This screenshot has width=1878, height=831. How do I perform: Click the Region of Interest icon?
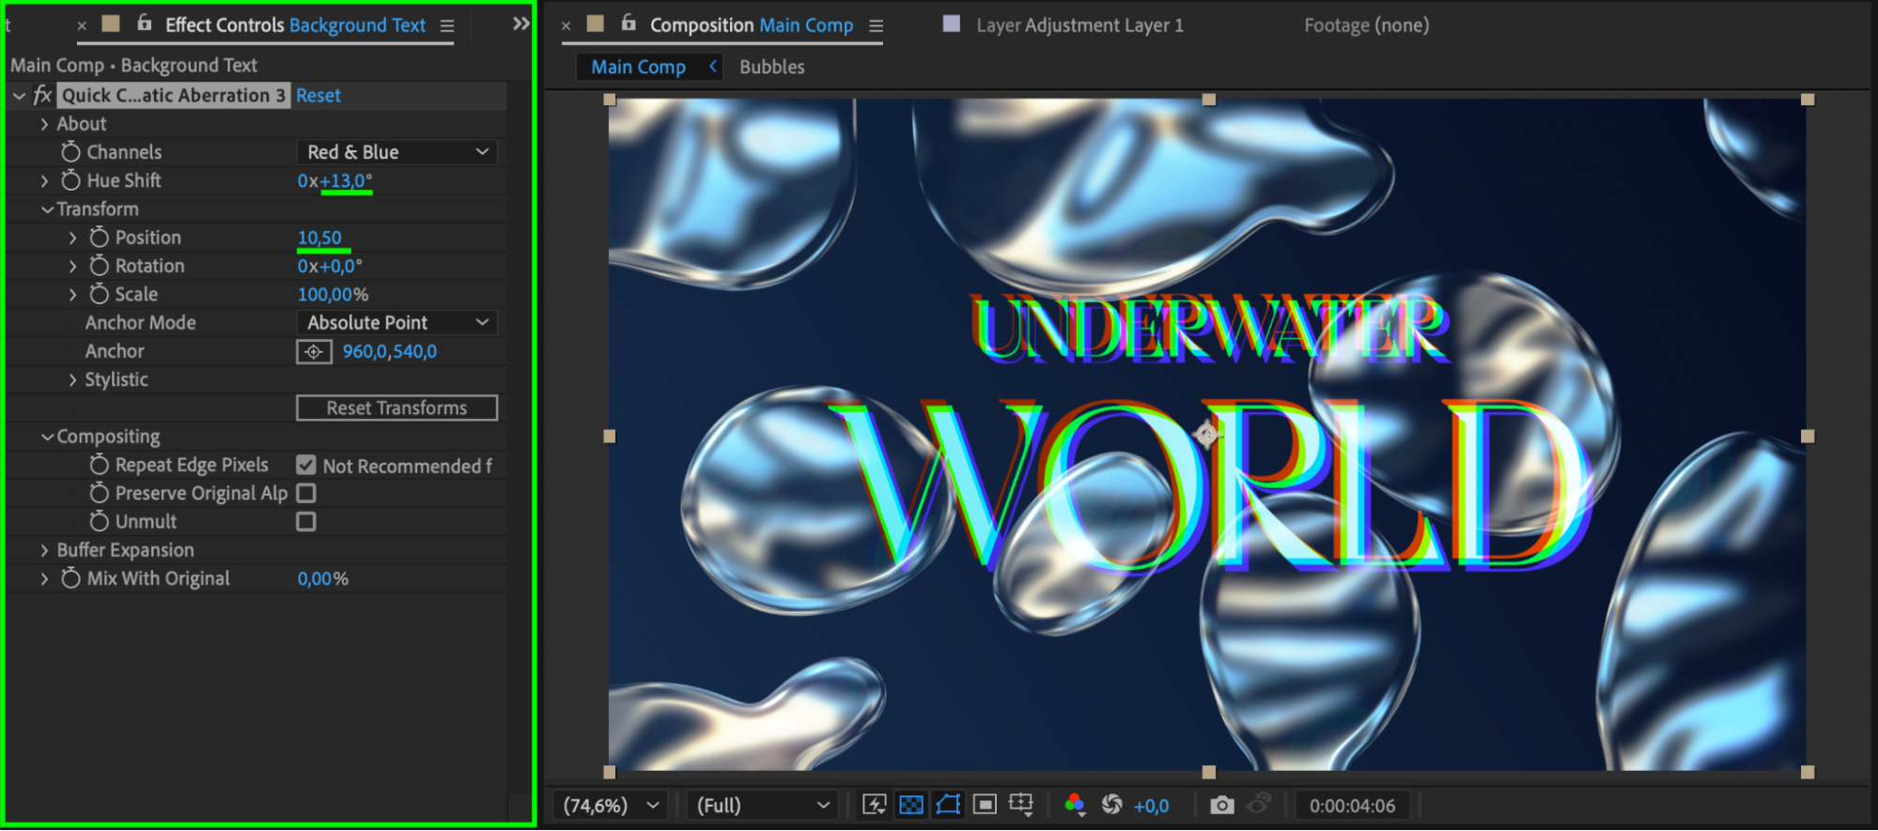[x=985, y=805]
